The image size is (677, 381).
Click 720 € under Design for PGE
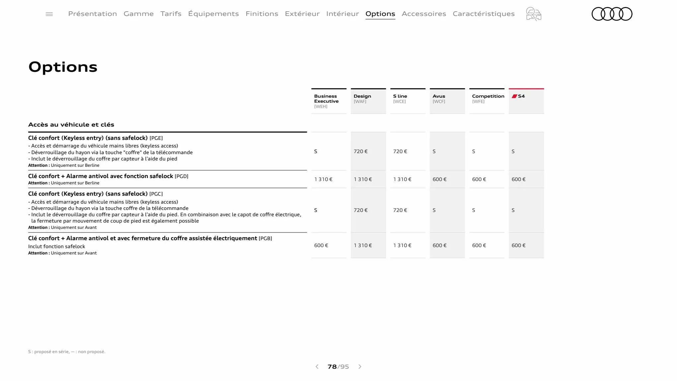(361, 151)
